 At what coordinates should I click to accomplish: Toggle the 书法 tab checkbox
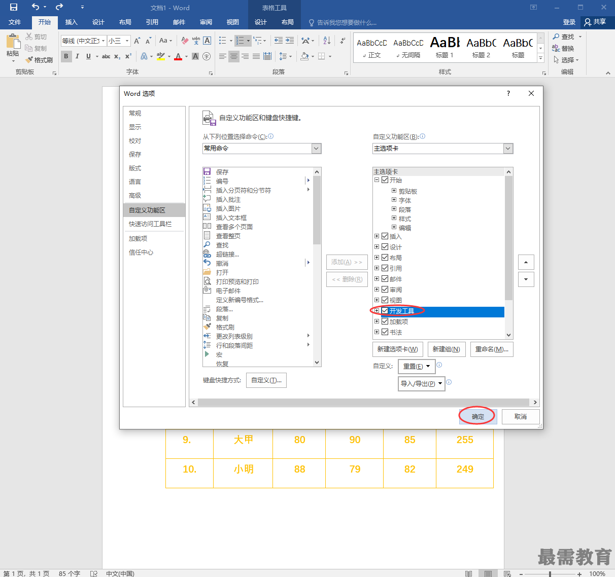385,332
